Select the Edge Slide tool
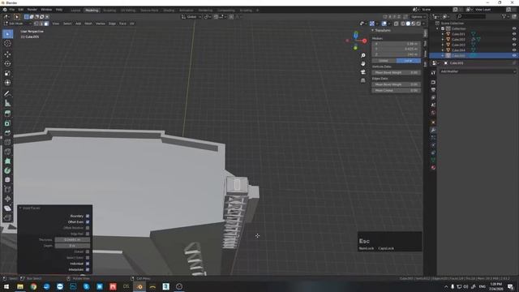 click(7, 190)
